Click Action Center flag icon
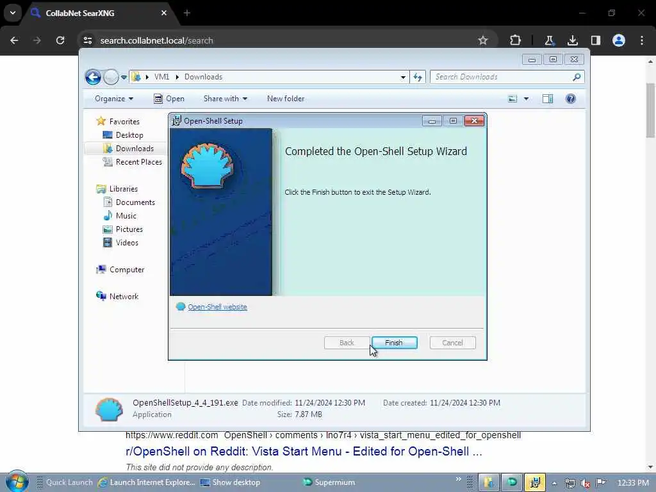Image resolution: width=656 pixels, height=492 pixels. point(601,483)
